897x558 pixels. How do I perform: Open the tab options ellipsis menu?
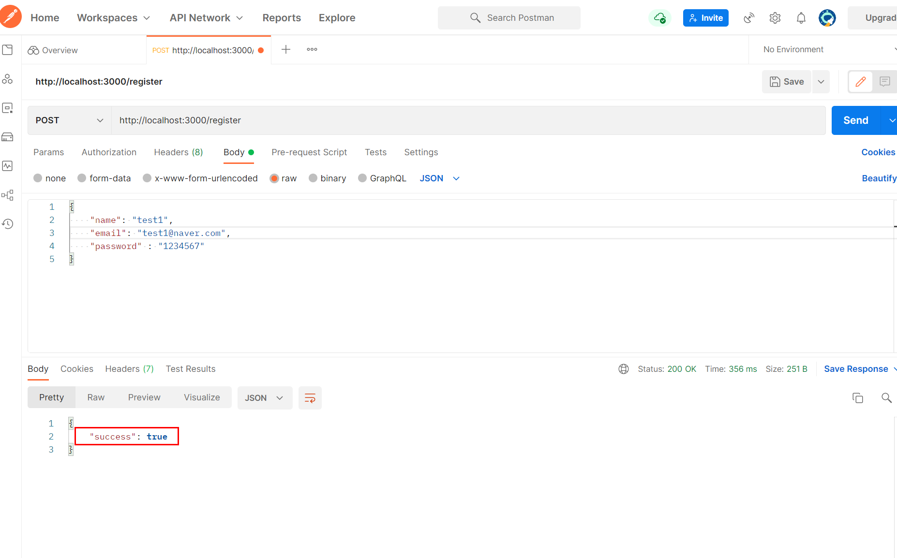(312, 49)
